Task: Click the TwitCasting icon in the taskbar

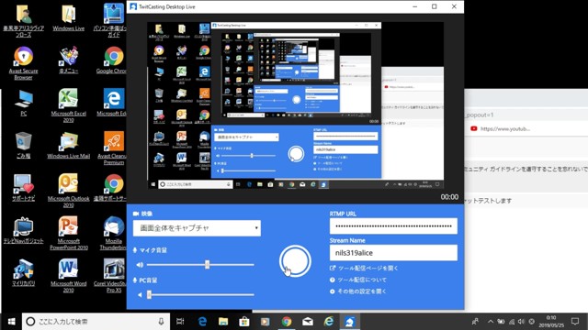Action: click(x=349, y=322)
